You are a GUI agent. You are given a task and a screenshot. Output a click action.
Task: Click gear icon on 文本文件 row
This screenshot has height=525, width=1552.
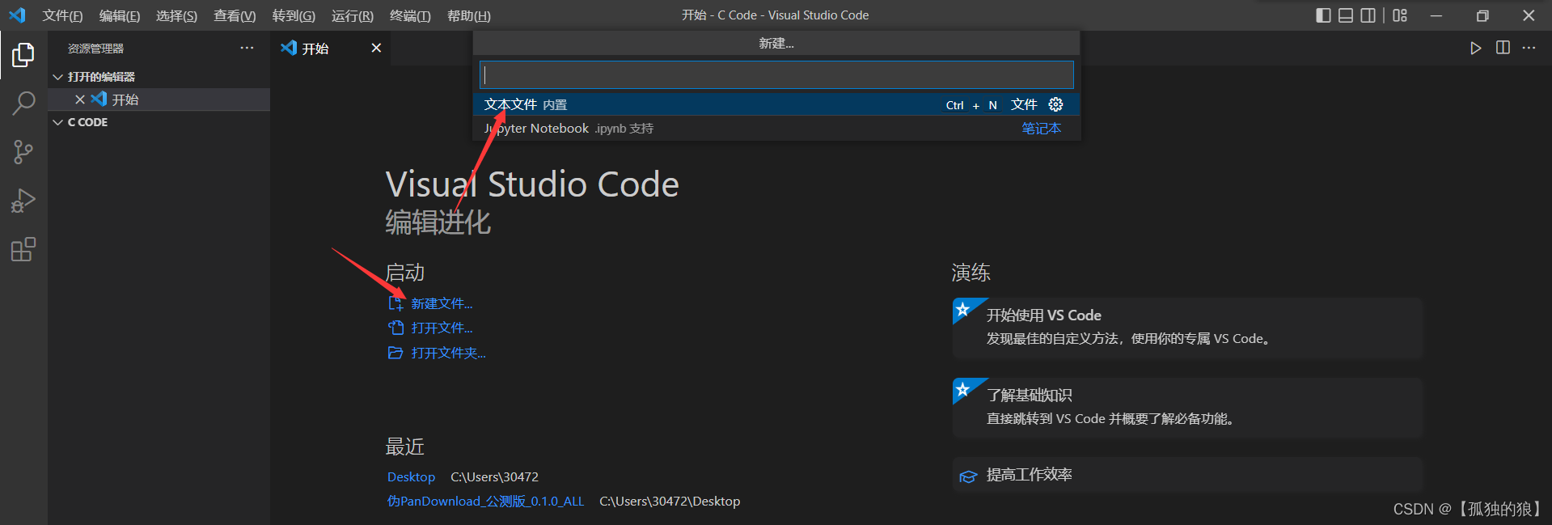(x=1055, y=104)
